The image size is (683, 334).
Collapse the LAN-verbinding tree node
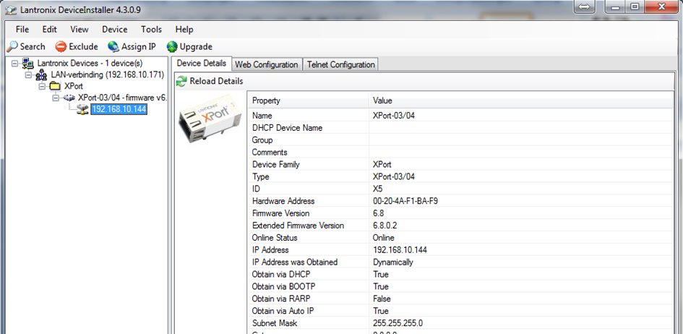pyautogui.click(x=29, y=75)
